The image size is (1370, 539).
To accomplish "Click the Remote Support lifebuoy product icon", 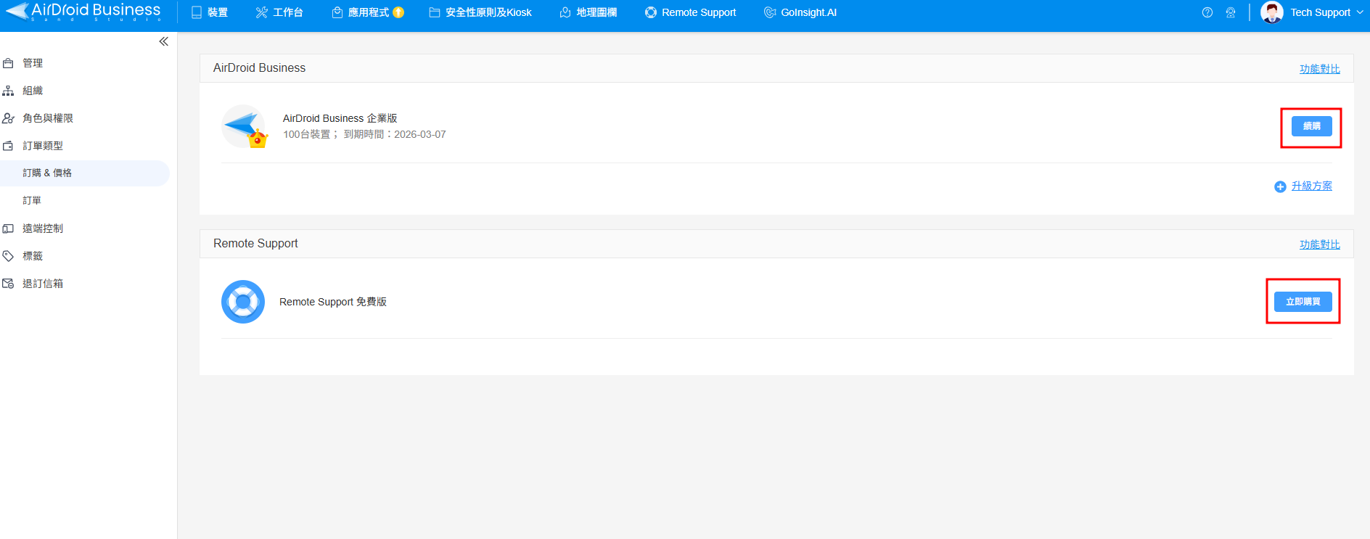I will point(243,302).
